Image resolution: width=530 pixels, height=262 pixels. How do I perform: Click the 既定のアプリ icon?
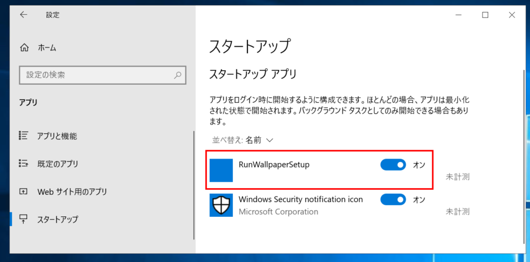coord(23,163)
